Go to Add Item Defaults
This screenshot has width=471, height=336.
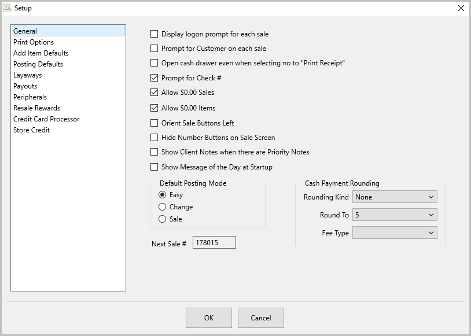click(x=68, y=53)
